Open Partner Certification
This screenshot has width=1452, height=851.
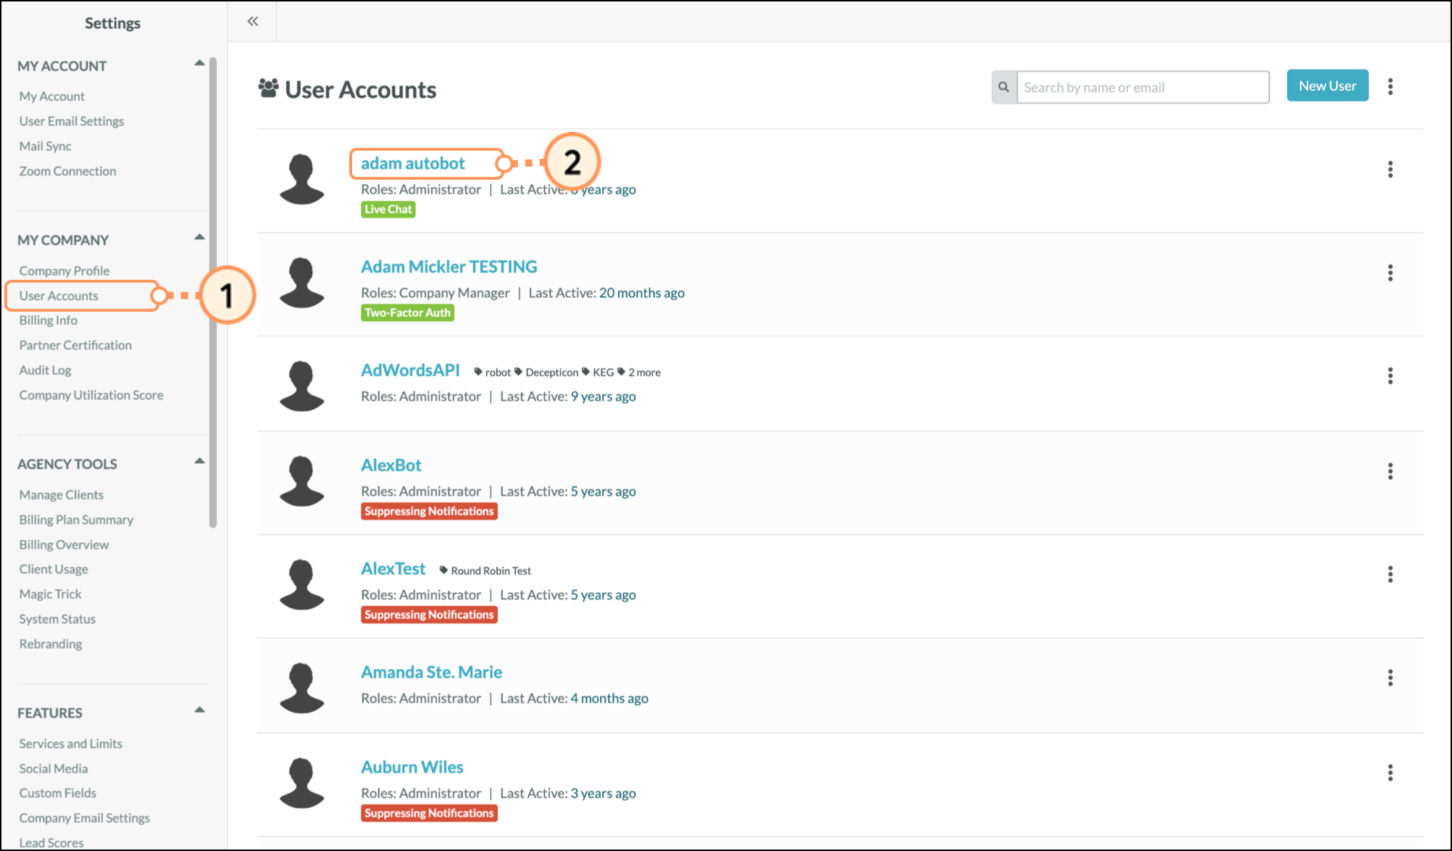[x=75, y=345]
